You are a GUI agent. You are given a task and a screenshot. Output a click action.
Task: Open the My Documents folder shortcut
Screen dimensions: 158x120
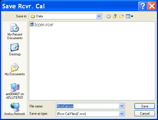point(15,69)
